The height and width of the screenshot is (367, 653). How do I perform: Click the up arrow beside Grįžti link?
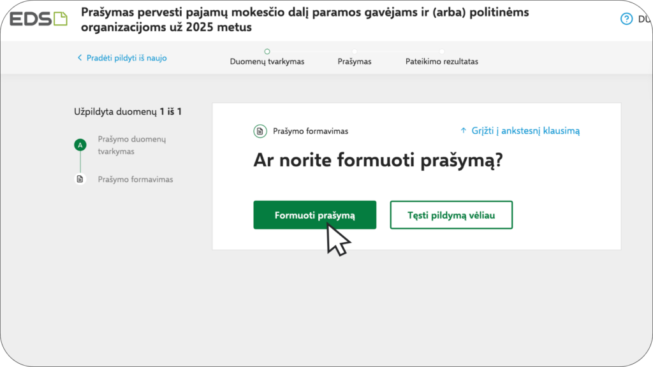click(x=463, y=131)
